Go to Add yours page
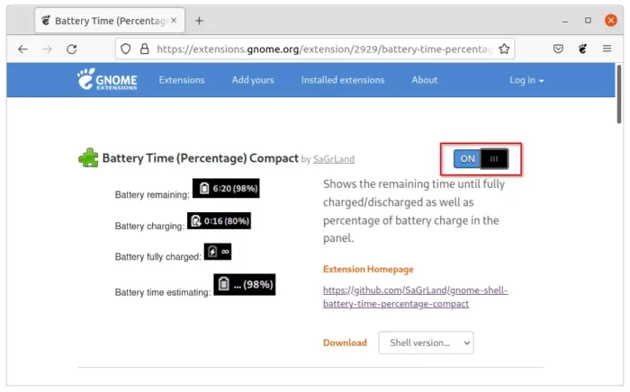 [x=253, y=80]
